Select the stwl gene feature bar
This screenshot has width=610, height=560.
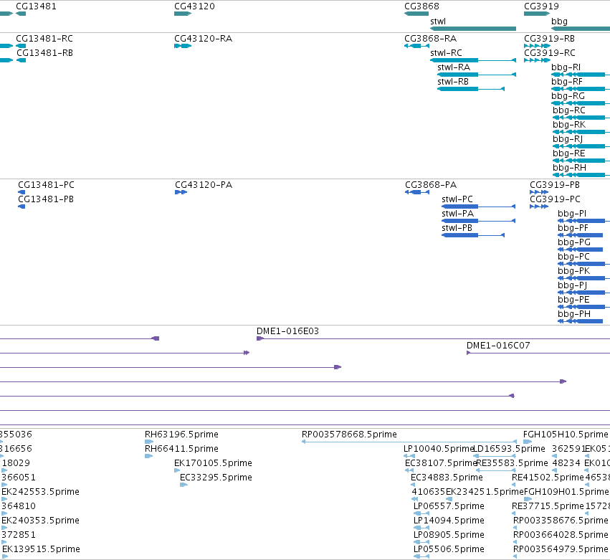[x=473, y=29]
